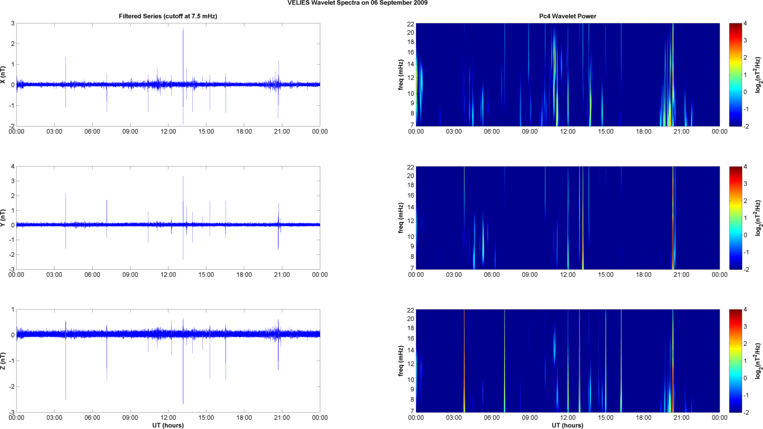Click the Pc4 Wavelet Power heading
763x429 pixels.
tap(567, 16)
